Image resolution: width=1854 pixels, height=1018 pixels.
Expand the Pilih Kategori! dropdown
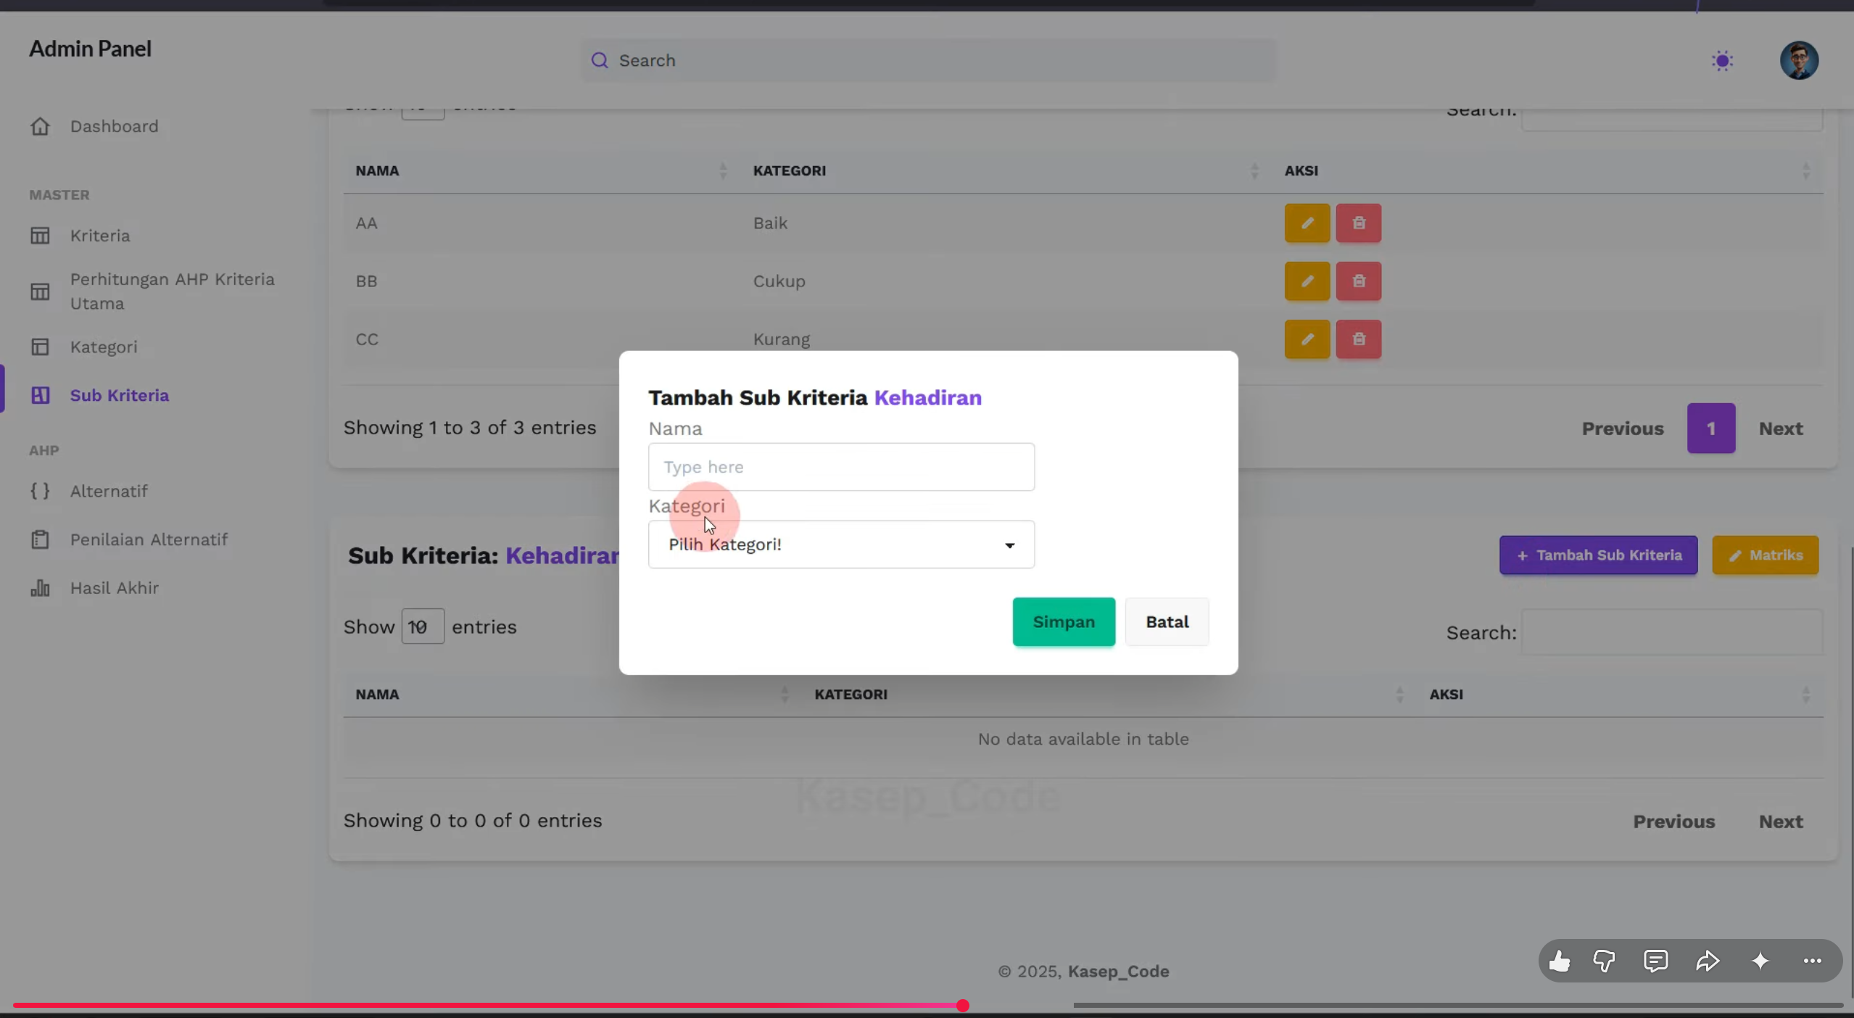[841, 545]
